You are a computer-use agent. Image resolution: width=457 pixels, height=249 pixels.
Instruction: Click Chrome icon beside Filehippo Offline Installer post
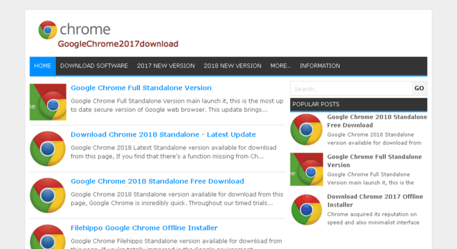click(48, 237)
